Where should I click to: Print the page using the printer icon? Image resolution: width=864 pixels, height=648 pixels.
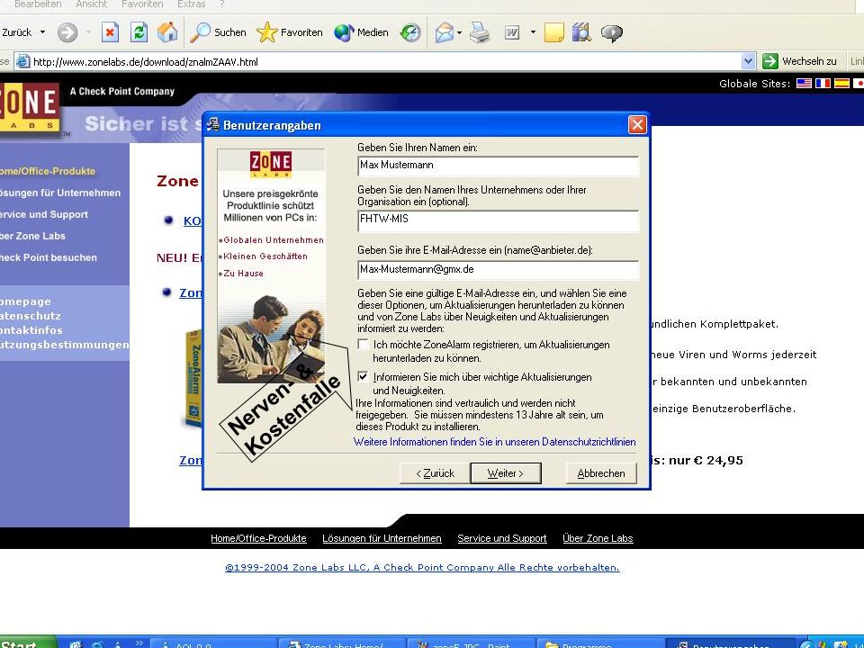click(x=480, y=32)
